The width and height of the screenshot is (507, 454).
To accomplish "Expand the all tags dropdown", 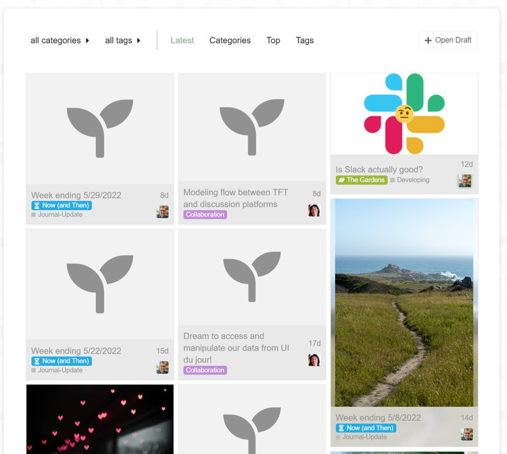I will [x=122, y=41].
